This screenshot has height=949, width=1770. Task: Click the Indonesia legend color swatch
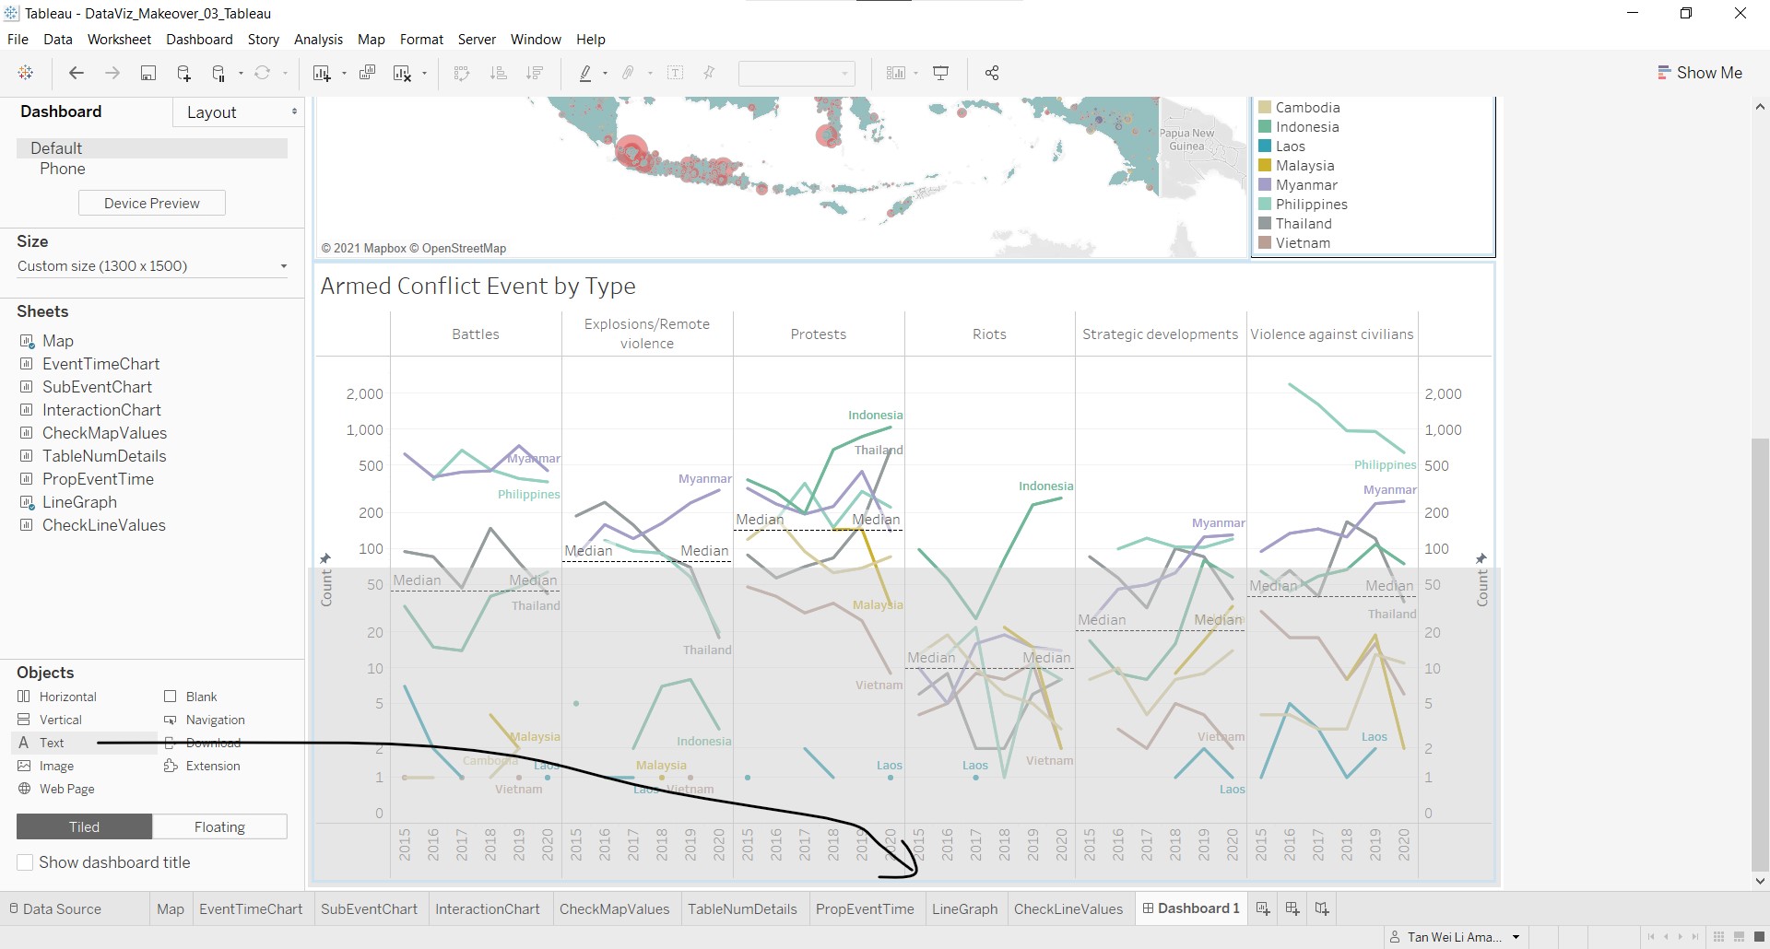pos(1266,127)
